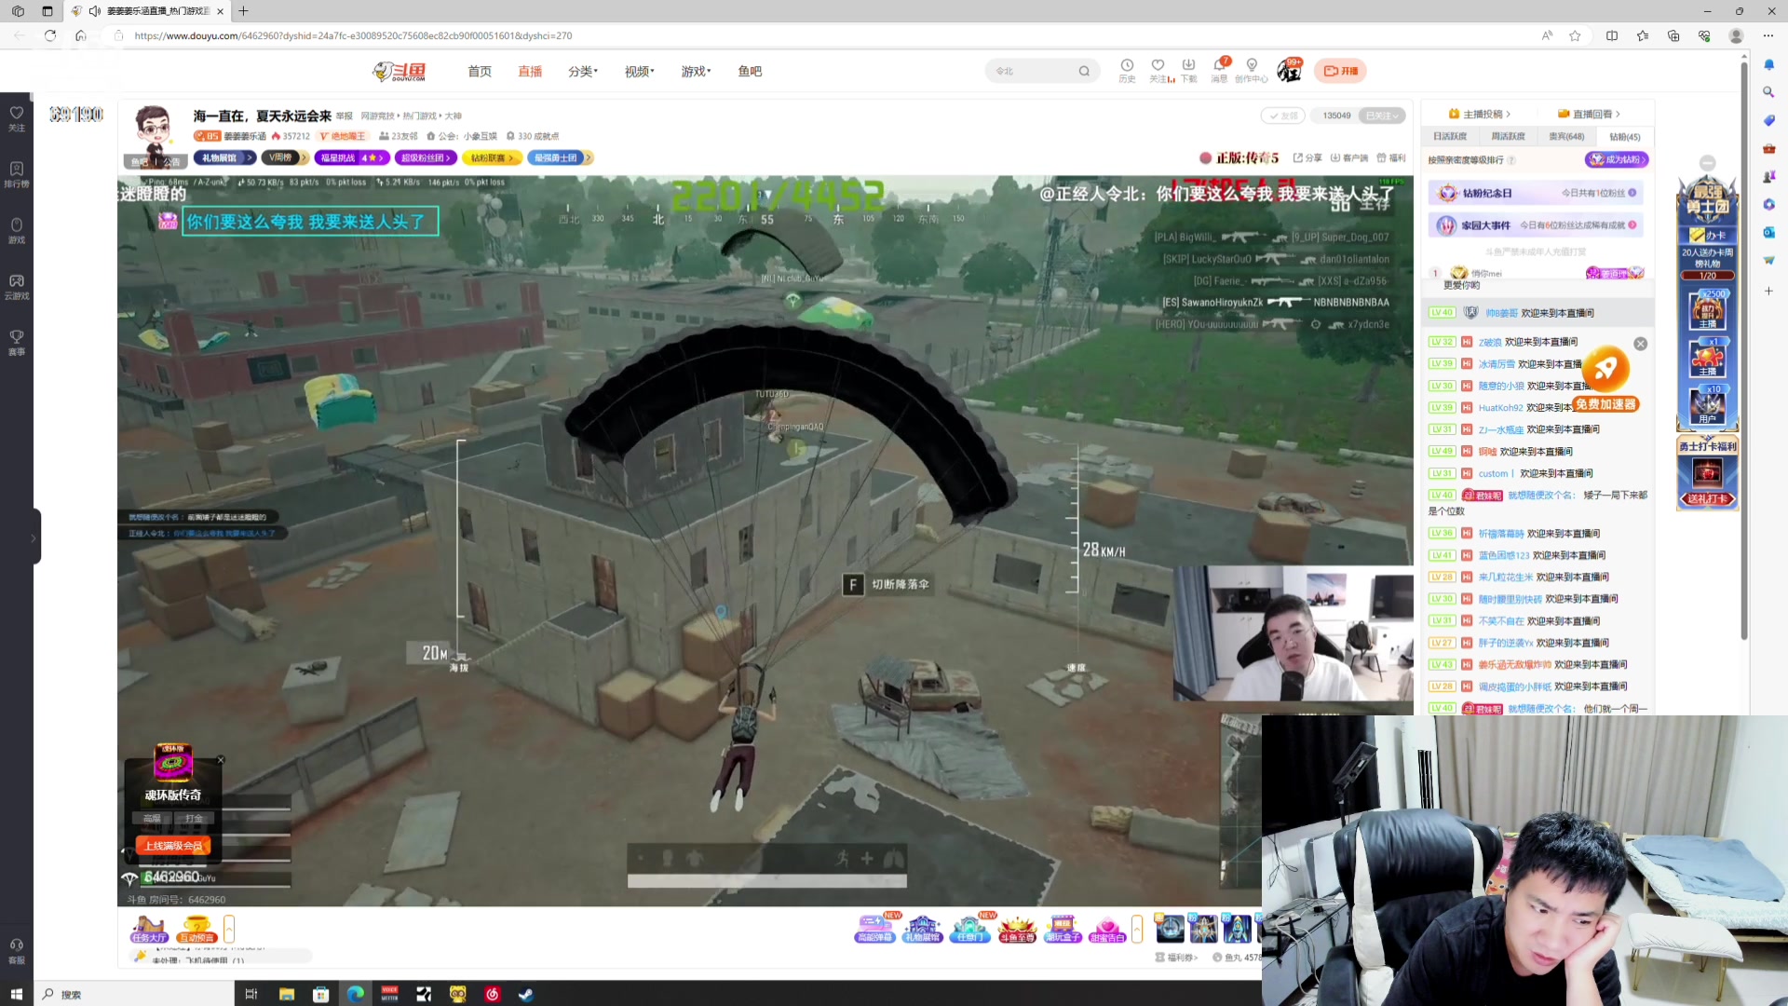Click the search magnifier in the Douyu search box
Screen dimensions: 1788x1006
[x=1084, y=71]
